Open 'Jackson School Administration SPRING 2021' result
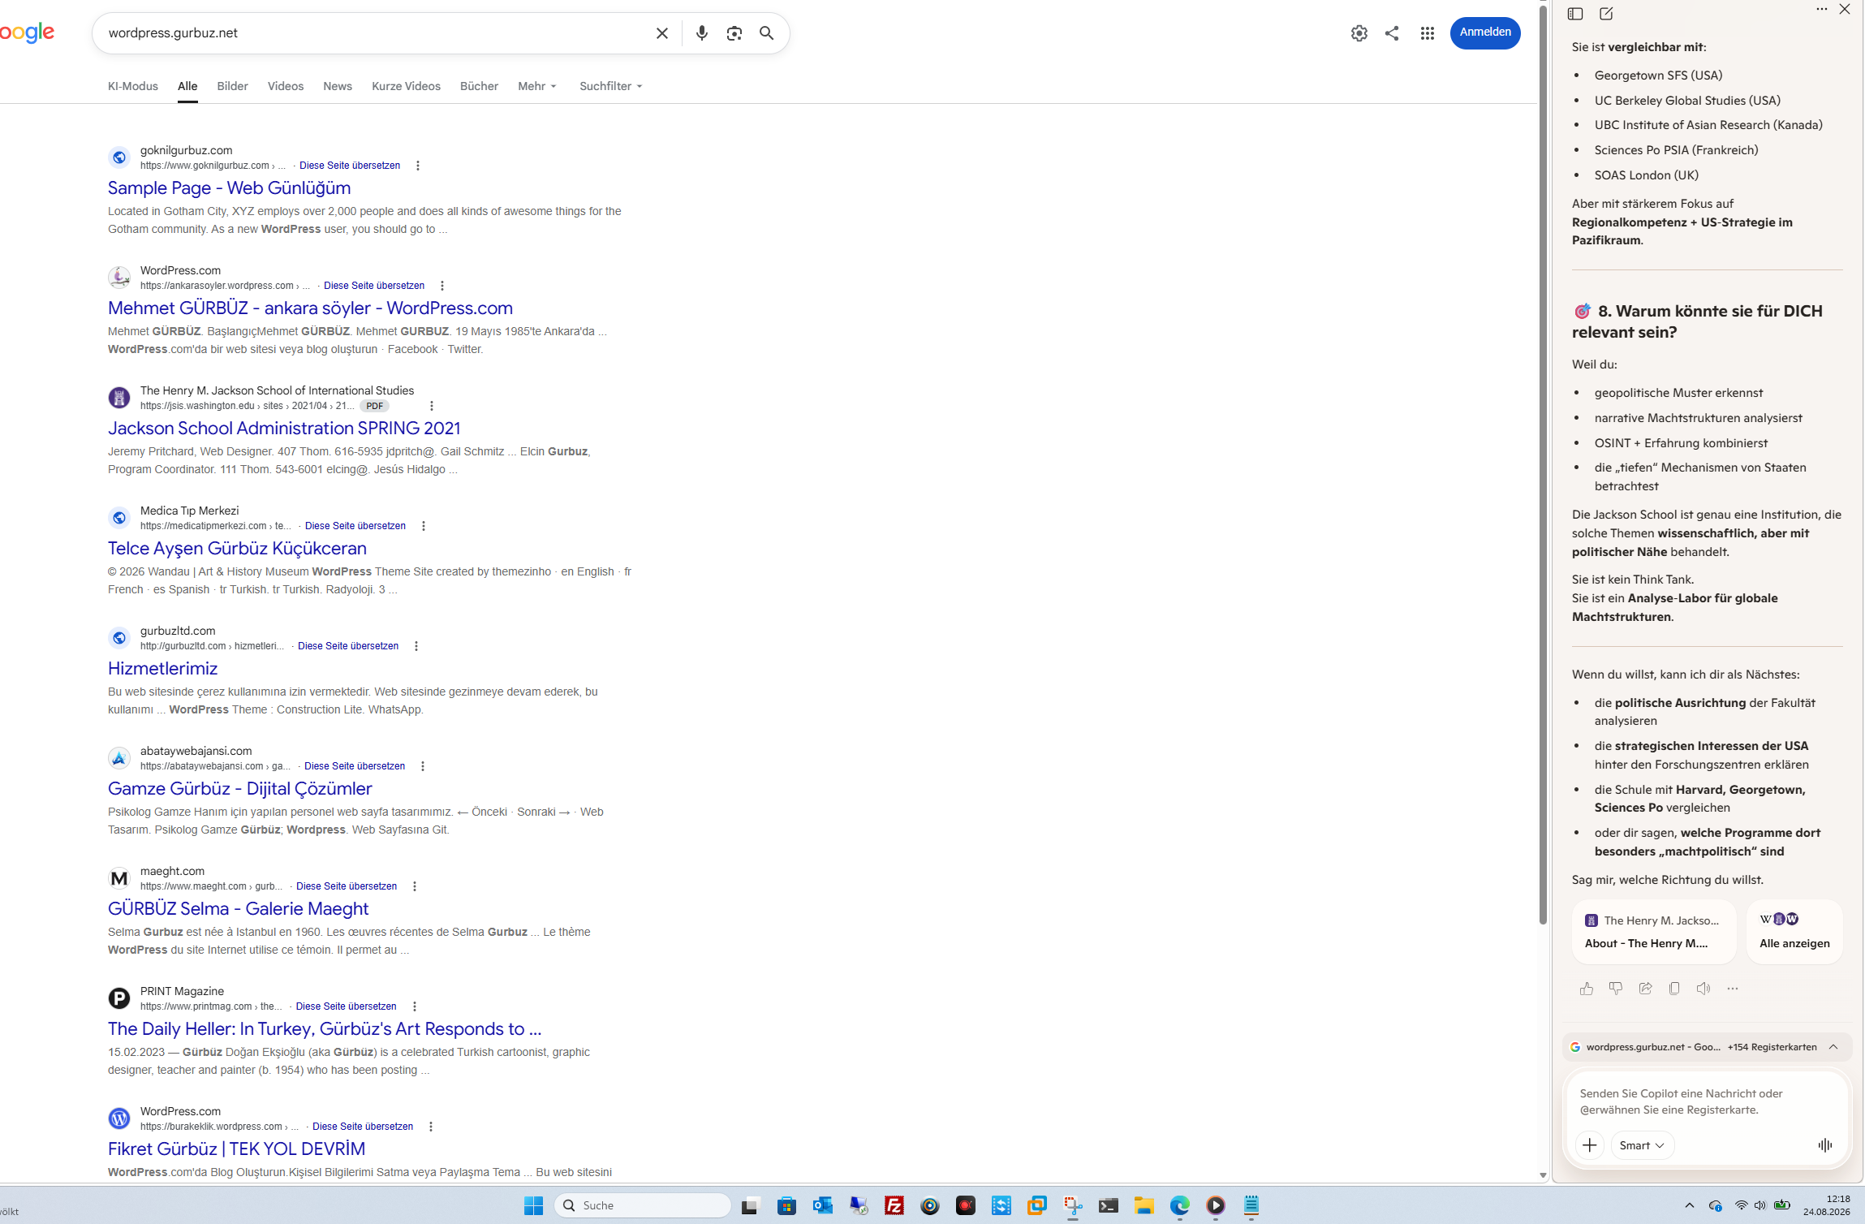Viewport: 1865px width, 1224px height. click(284, 429)
